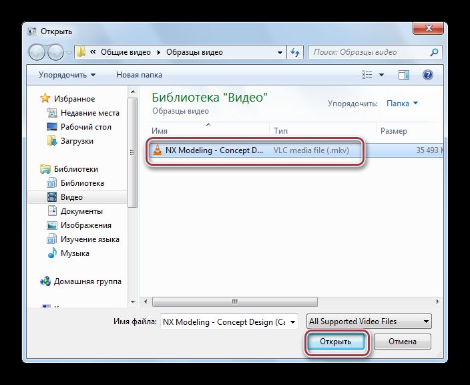Click the search magnifier icon
Viewport: 470px width, 385px height.
click(x=434, y=52)
